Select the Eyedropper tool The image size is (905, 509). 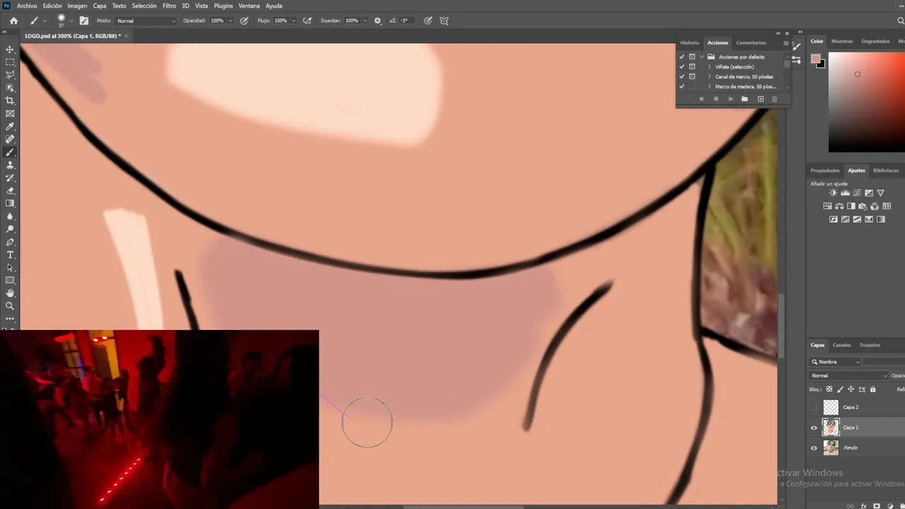click(10, 127)
